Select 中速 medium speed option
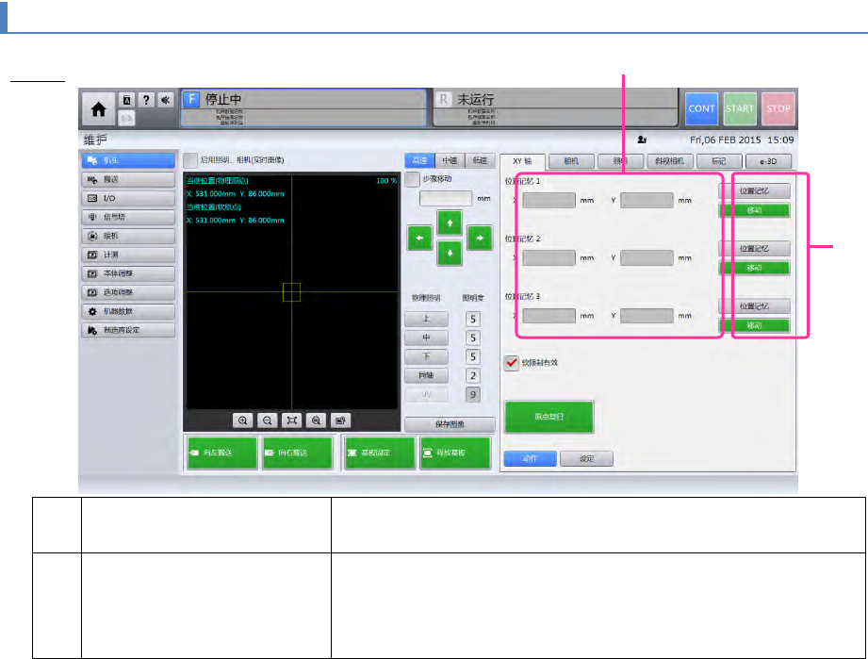868x659 pixels. pyautogui.click(x=449, y=160)
